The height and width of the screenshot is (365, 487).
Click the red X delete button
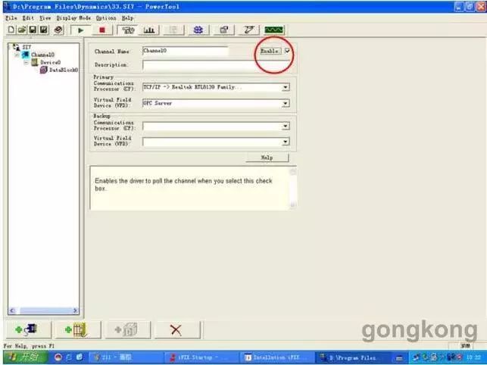pyautogui.click(x=176, y=329)
